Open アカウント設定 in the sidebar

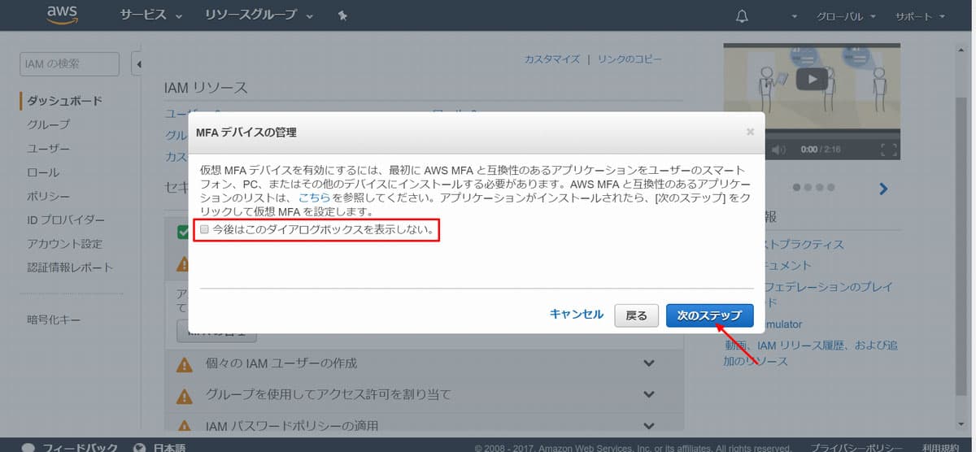point(64,243)
